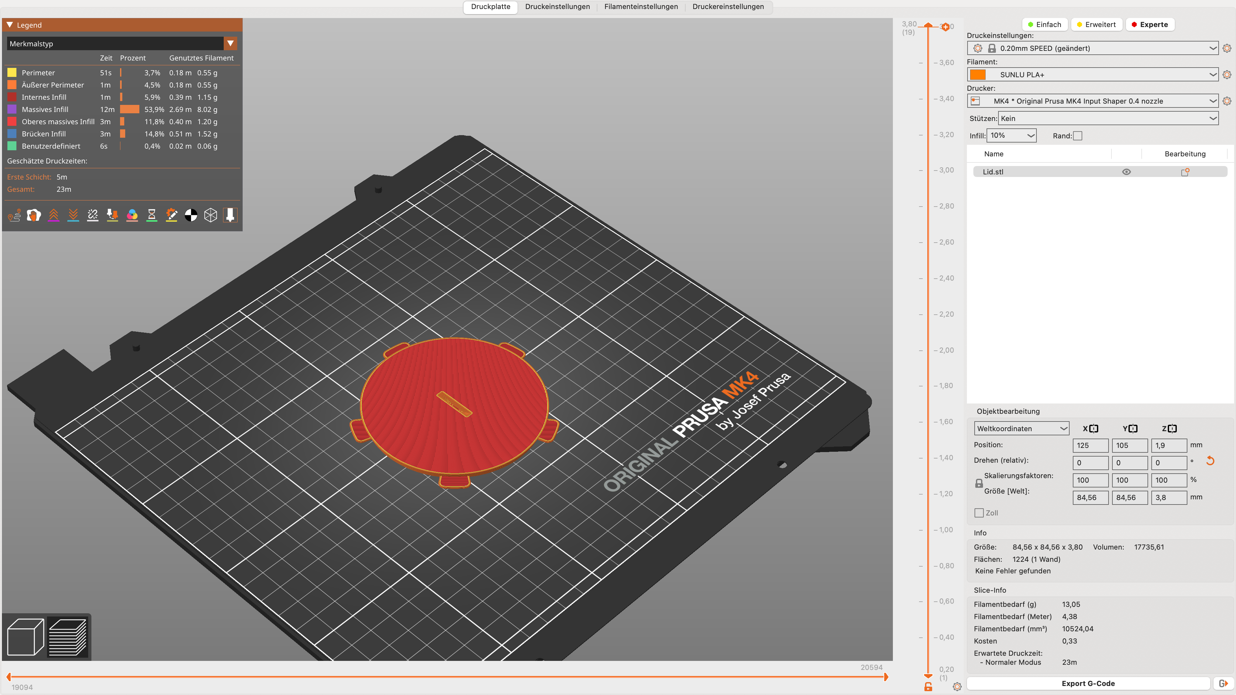Click the orange SUNLU PLA+ color swatch
1236x695 pixels.
click(x=978, y=75)
